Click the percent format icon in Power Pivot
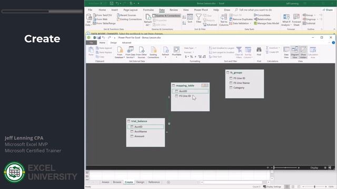Viewport: 337px width, 189px height. pos(191,57)
